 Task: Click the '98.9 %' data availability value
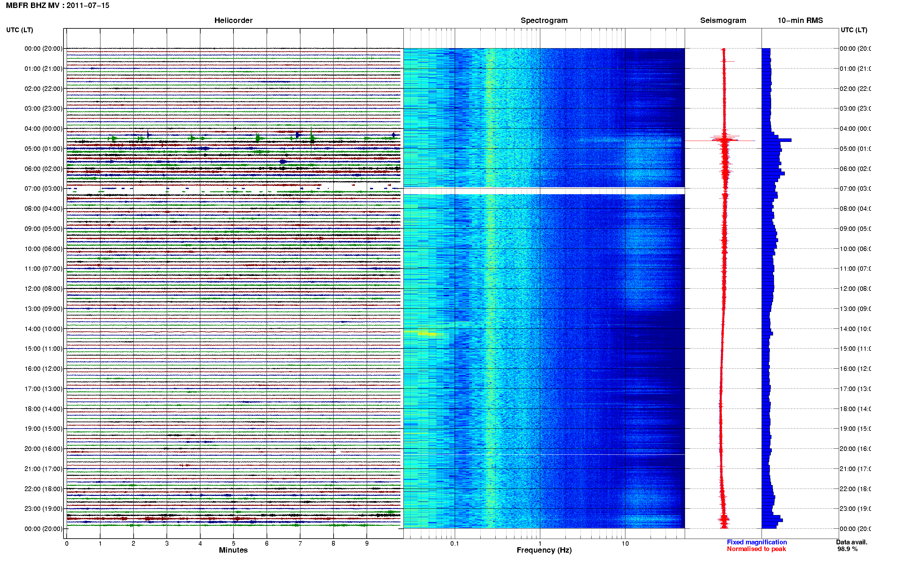tap(847, 549)
